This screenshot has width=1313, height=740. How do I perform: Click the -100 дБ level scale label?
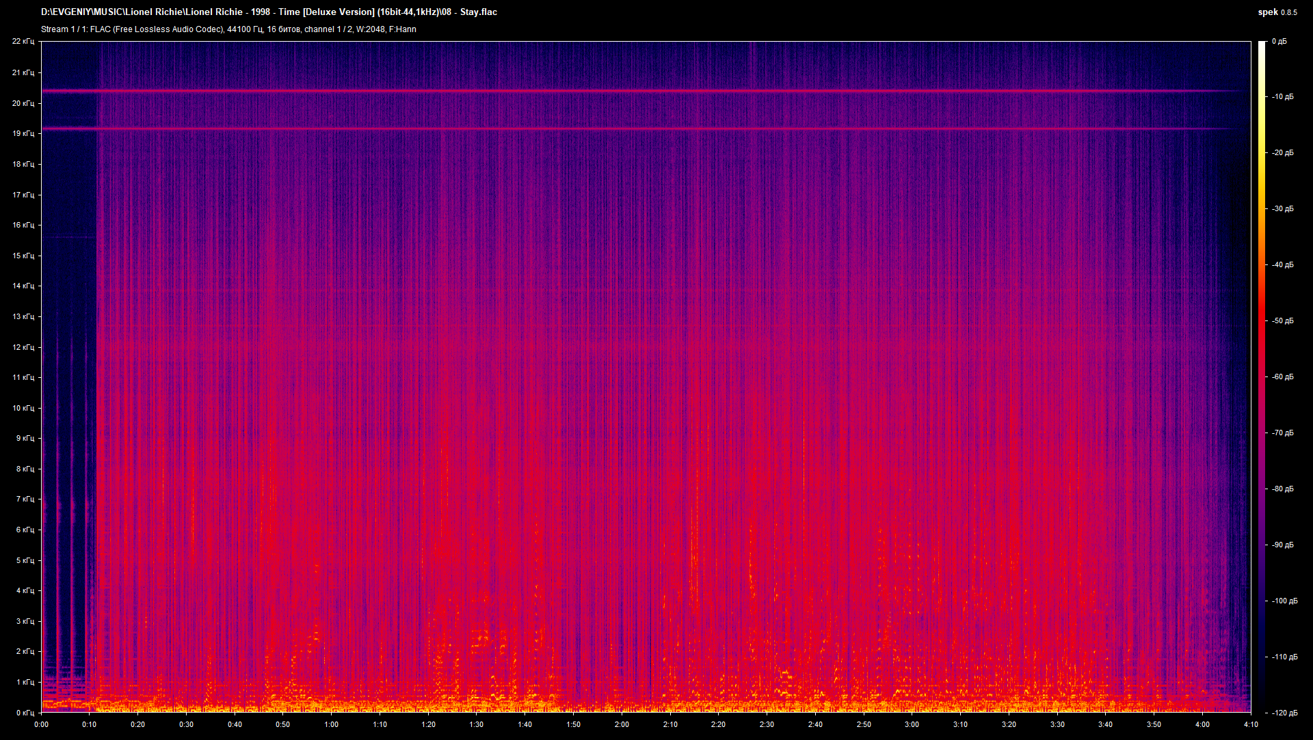pos(1285,601)
